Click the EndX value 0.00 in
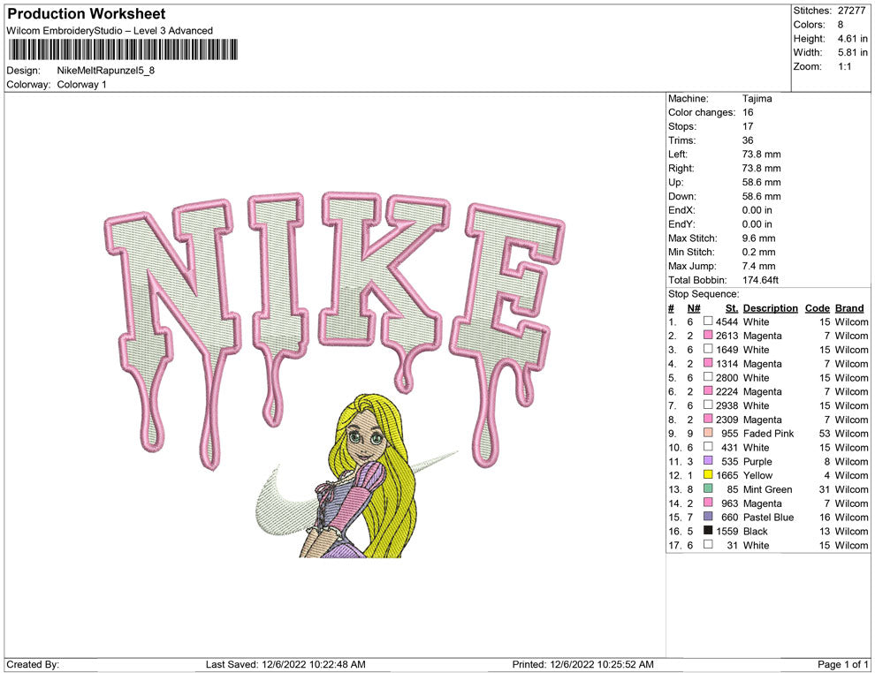 (757, 210)
